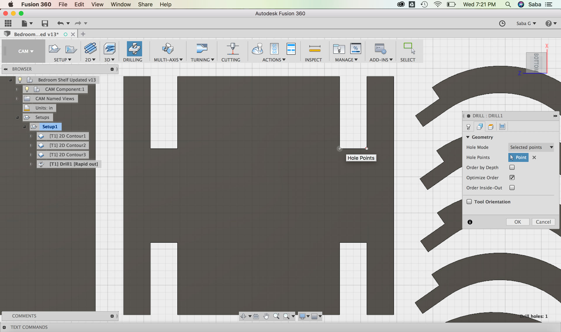561x332 pixels.
Task: Select the Drill1 Rapid out operation
Action: click(74, 164)
